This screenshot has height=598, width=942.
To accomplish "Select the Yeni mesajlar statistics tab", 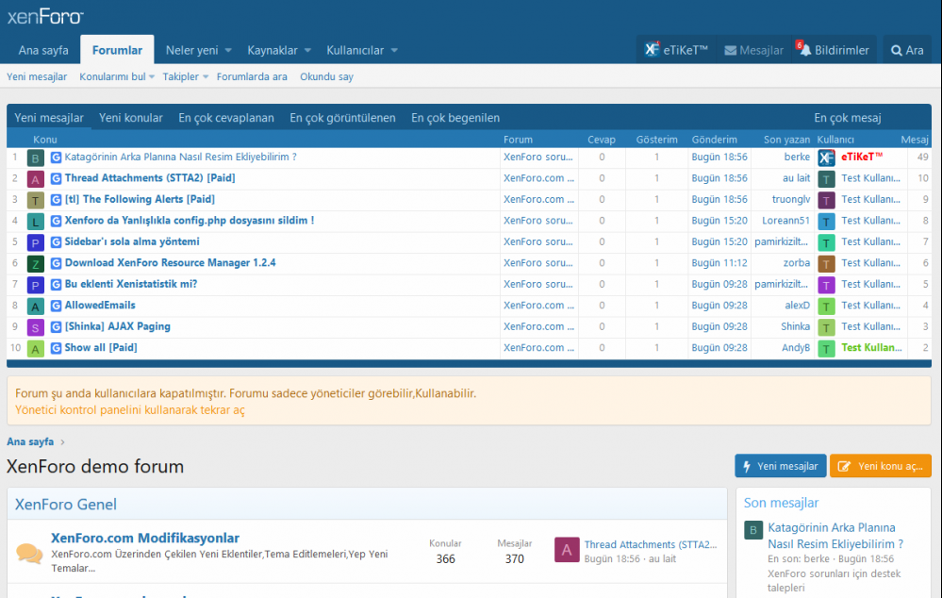I will pyautogui.click(x=49, y=118).
